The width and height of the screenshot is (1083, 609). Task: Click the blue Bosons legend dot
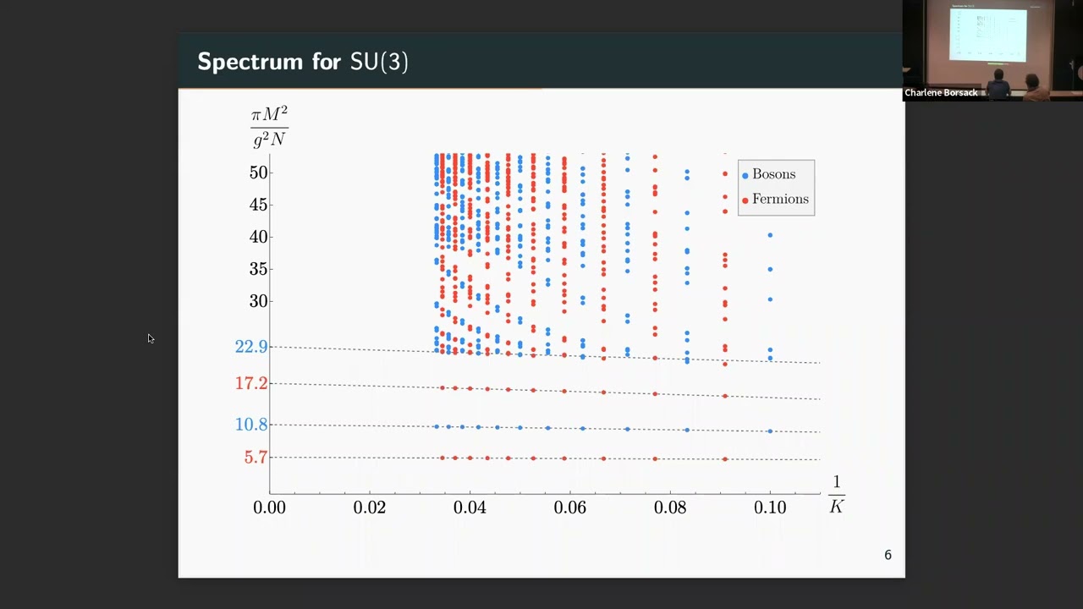click(745, 175)
